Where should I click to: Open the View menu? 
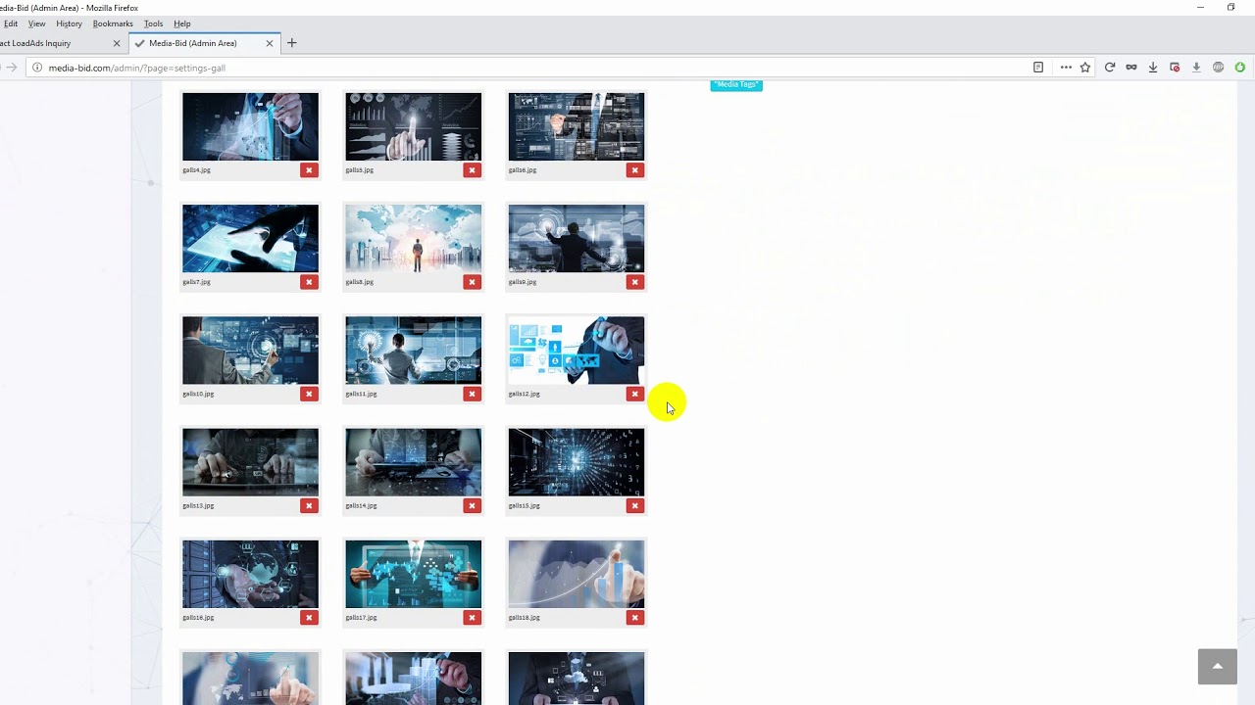point(36,23)
